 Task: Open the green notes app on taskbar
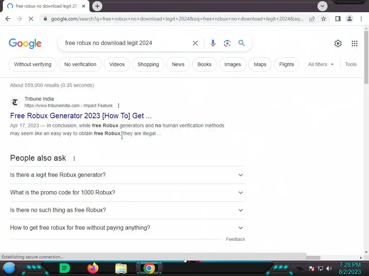(65, 268)
